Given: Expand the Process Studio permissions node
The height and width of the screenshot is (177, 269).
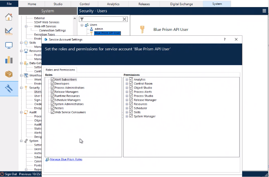Looking at the screenshot, I should point(127,96).
